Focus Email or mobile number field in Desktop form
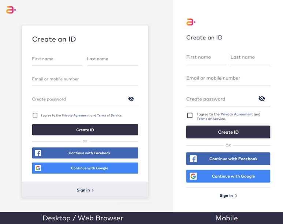The image size is (283, 224). 85,80
